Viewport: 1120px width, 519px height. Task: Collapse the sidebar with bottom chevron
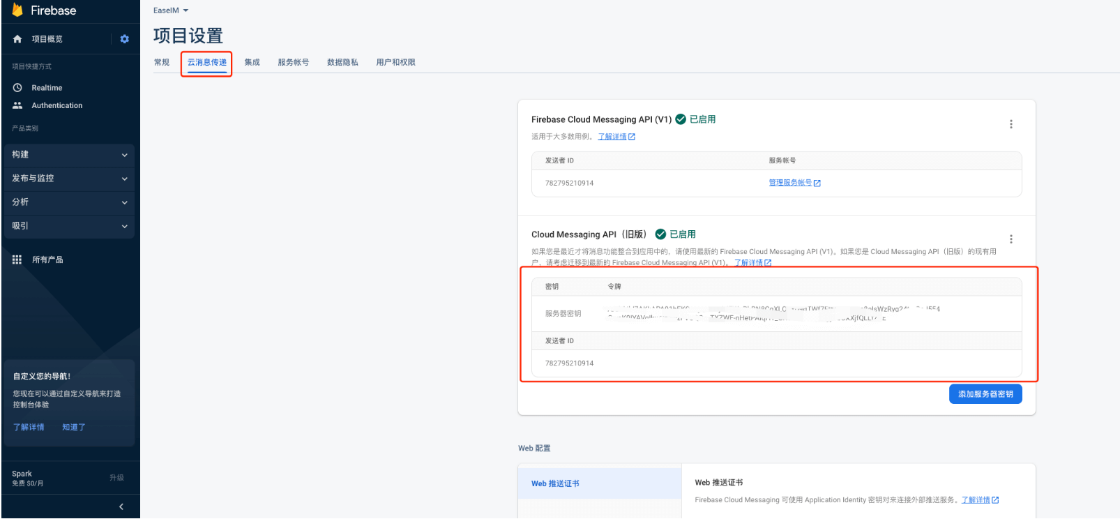[x=121, y=506]
